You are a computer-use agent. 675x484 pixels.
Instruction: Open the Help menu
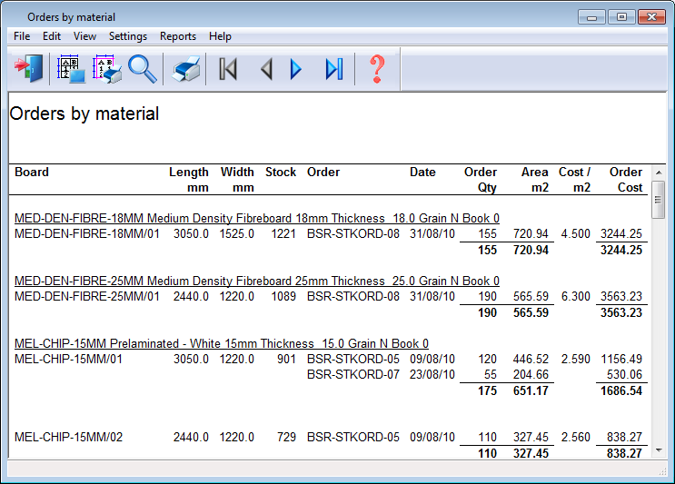[220, 36]
